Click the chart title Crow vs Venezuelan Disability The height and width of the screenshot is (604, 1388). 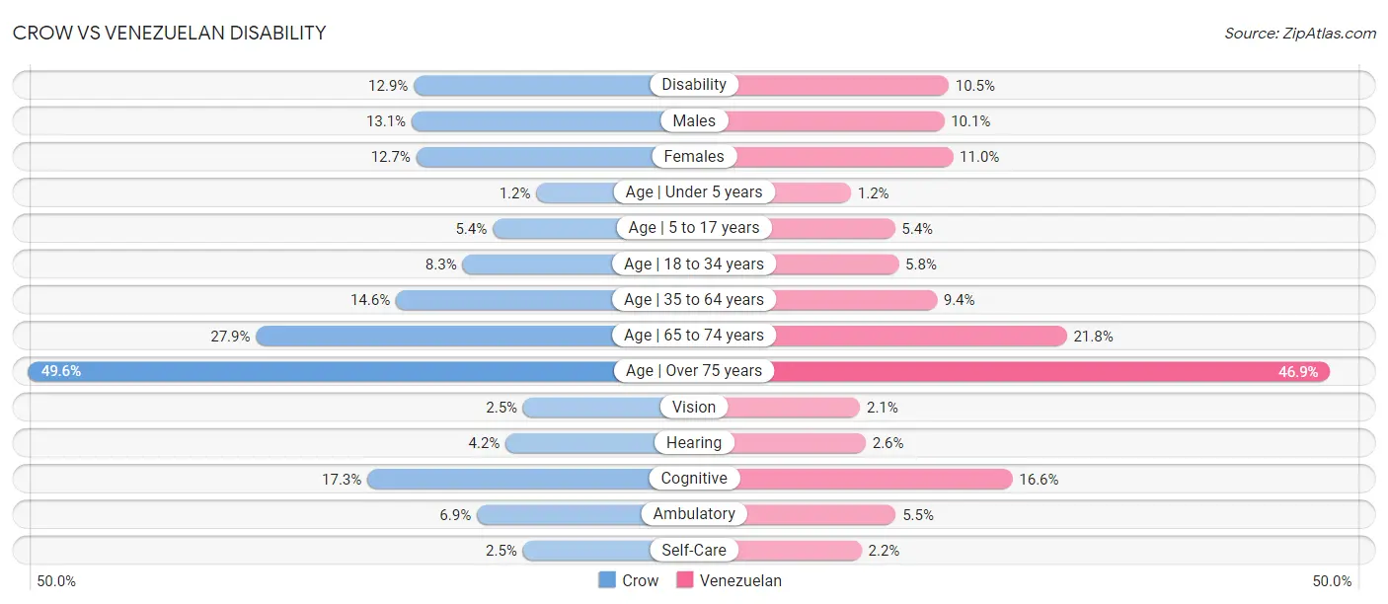coord(169,33)
